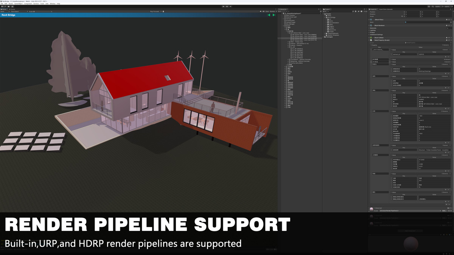Start Play mode with the Play button

(x=223, y=6)
